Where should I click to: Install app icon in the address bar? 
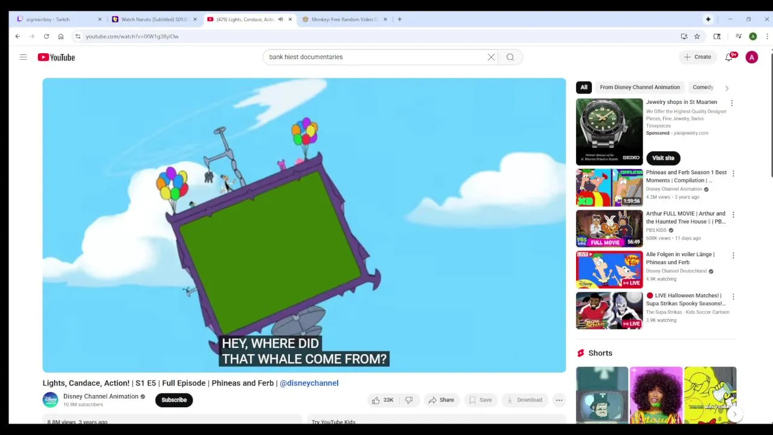click(684, 36)
